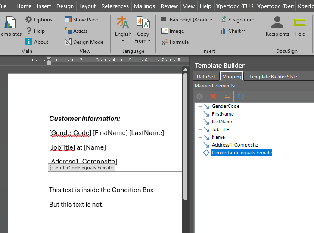Click the orange list view icon
The image size is (314, 233).
pos(227,96)
